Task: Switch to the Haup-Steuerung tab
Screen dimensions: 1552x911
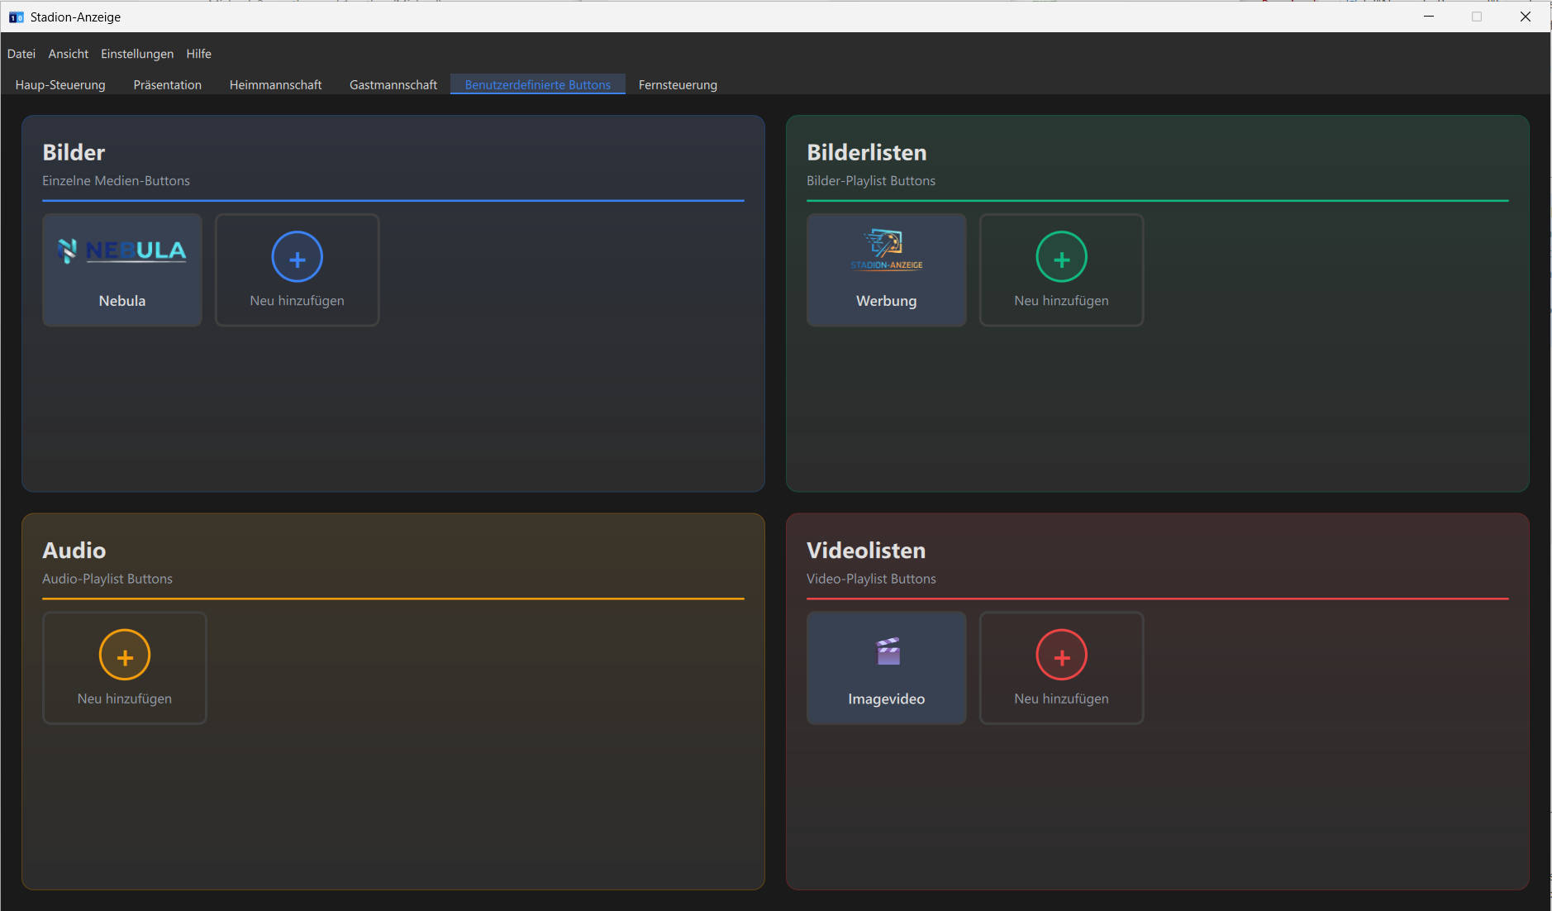Action: [60, 85]
